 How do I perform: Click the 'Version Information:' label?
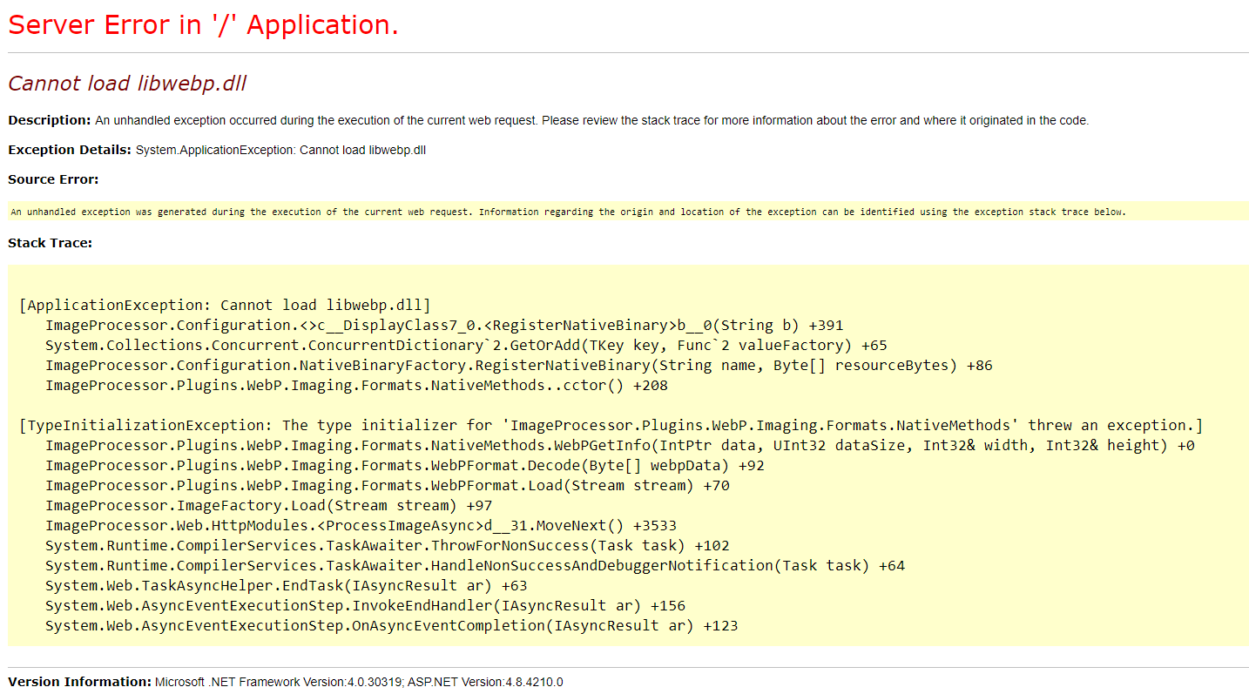80,682
